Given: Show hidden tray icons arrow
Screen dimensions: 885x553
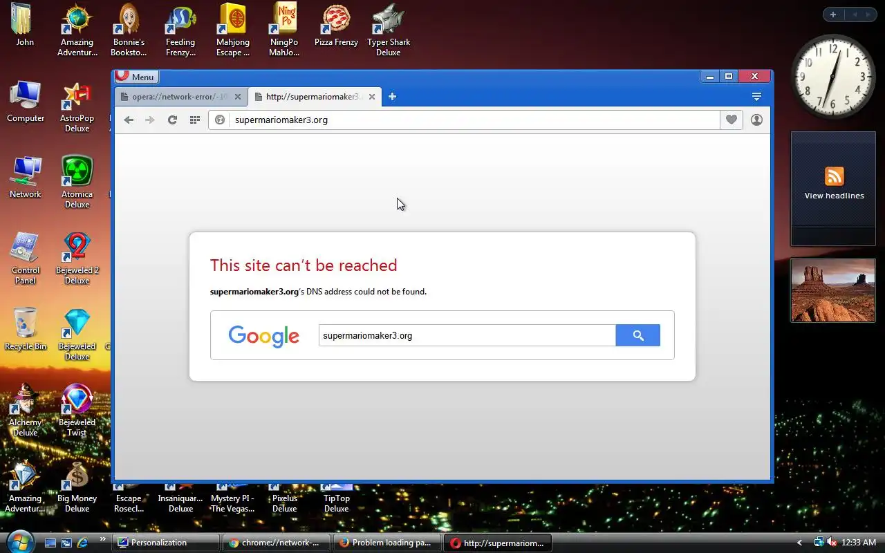Looking at the screenshot, I should tap(800, 543).
